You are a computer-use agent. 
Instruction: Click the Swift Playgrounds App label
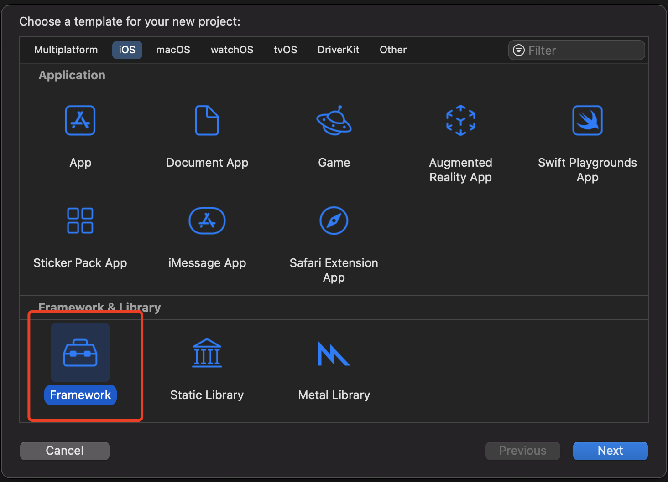point(588,170)
